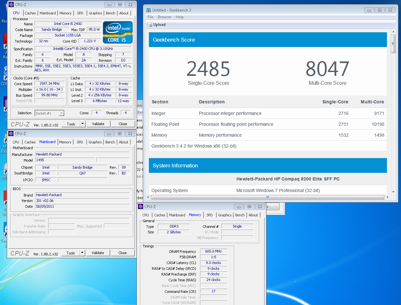This screenshot has height=305, width=401.
Task: Click the Tools button in the CPU window
Action: click(71, 124)
